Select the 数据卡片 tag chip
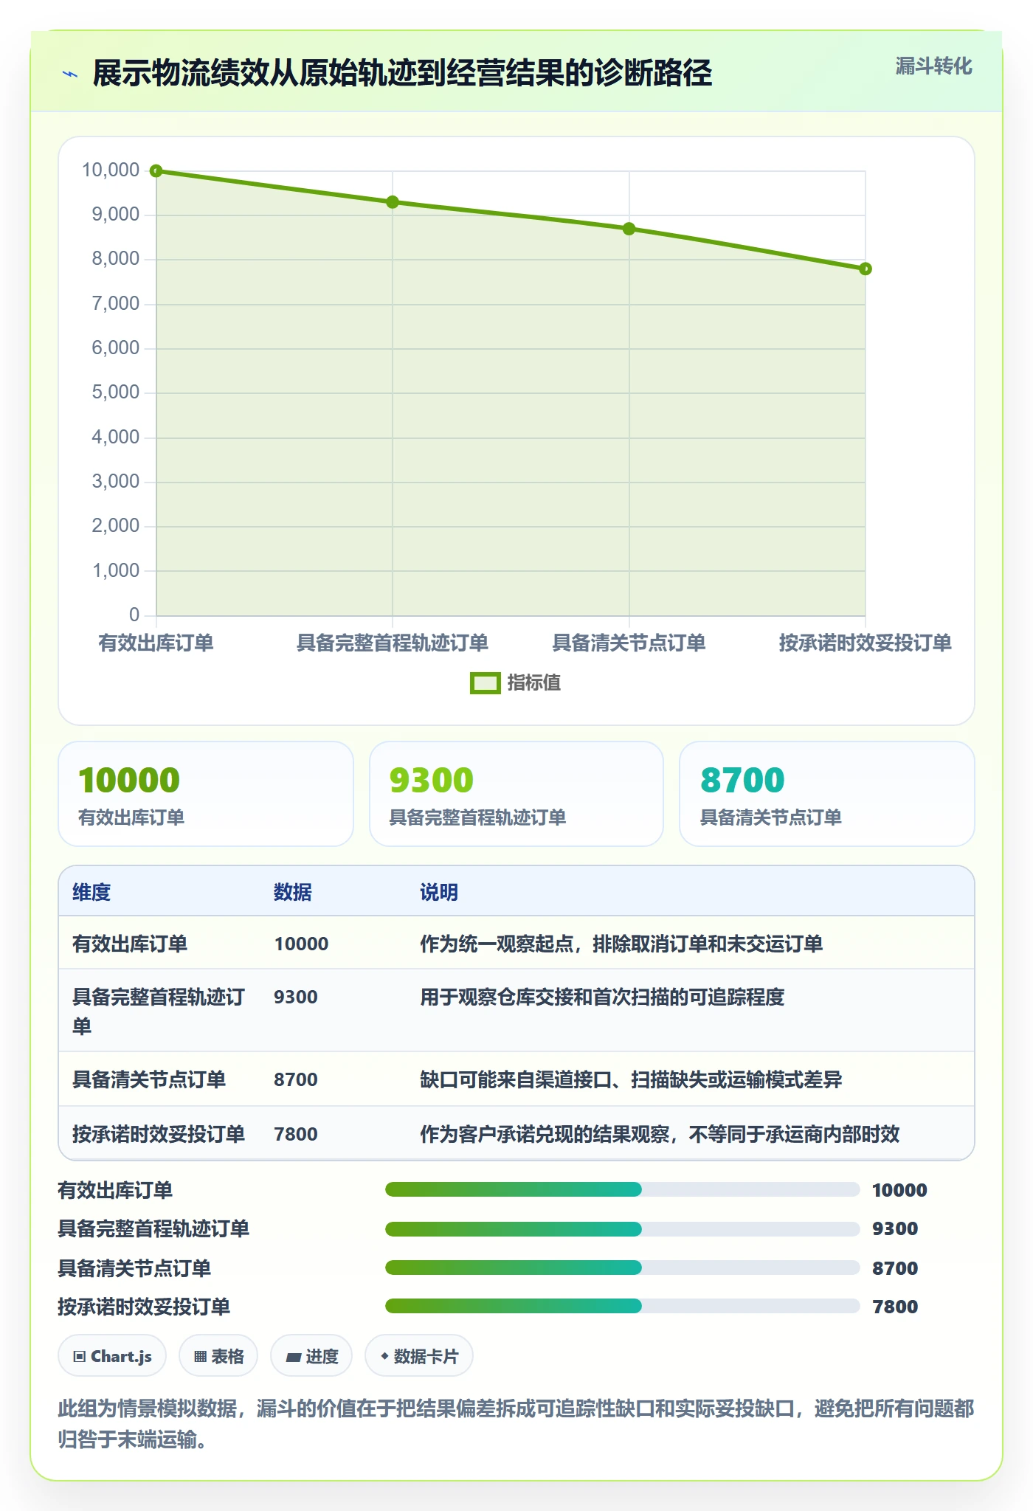The height and width of the screenshot is (1511, 1033). (x=419, y=1356)
